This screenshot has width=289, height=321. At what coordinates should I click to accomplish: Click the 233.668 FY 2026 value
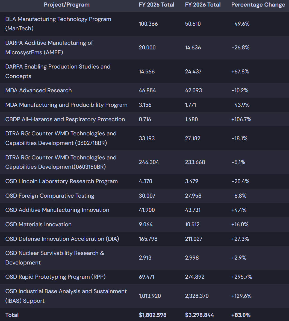tap(195, 162)
